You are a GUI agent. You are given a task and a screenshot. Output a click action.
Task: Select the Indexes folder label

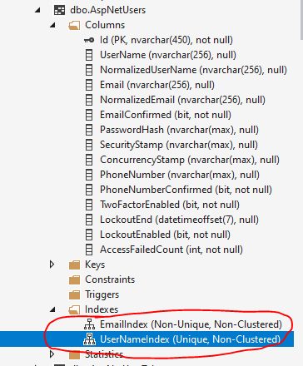(x=102, y=309)
